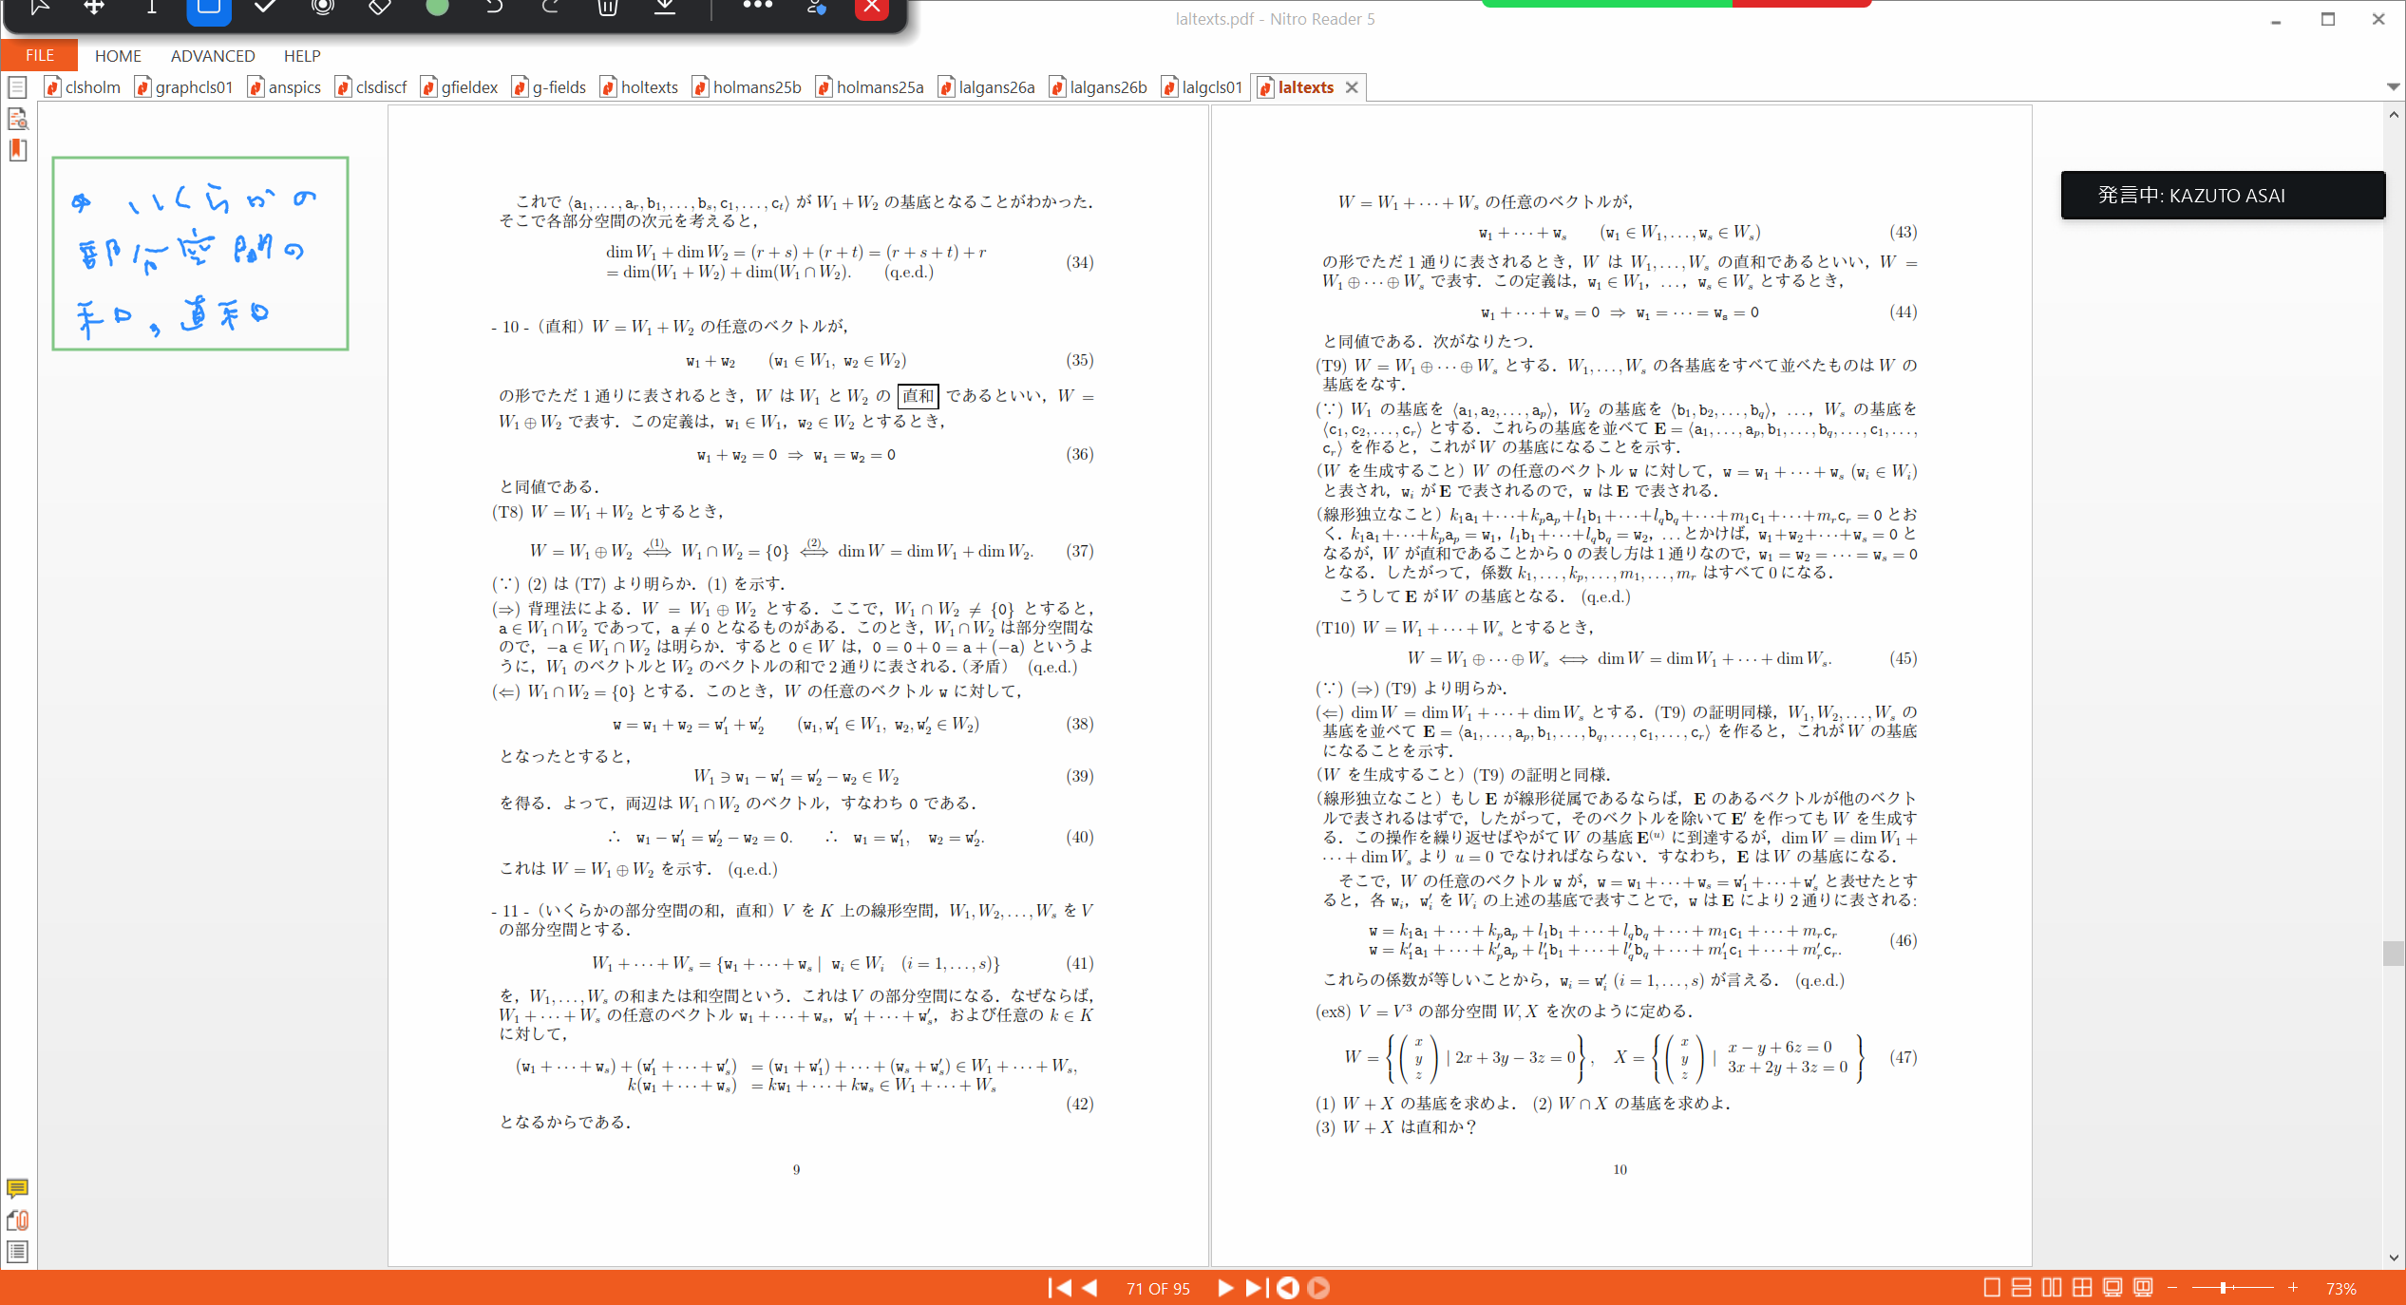Open the FILE menu

coord(39,56)
